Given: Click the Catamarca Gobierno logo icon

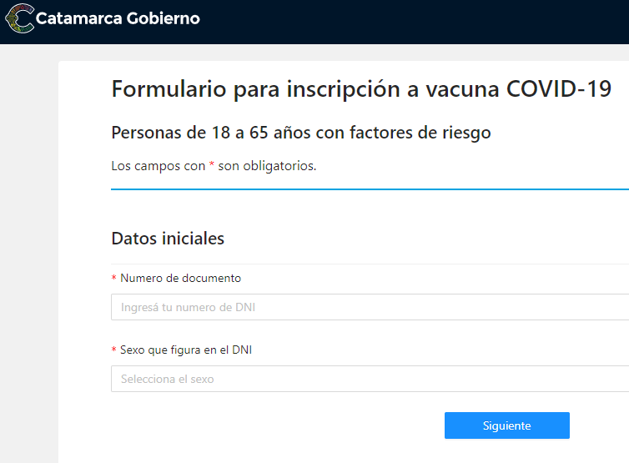Looking at the screenshot, I should click(x=19, y=18).
